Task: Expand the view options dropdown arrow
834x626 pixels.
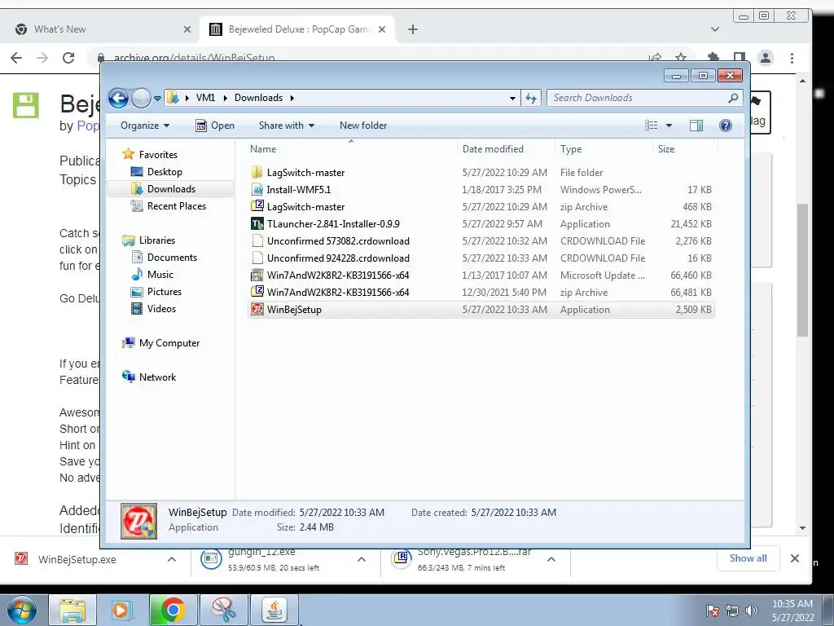Action: pyautogui.click(x=669, y=126)
